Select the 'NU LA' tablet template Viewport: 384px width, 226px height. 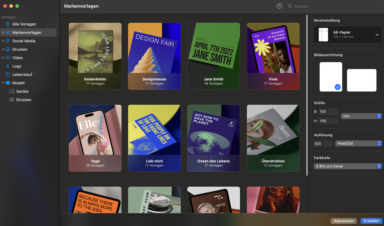pos(214,200)
